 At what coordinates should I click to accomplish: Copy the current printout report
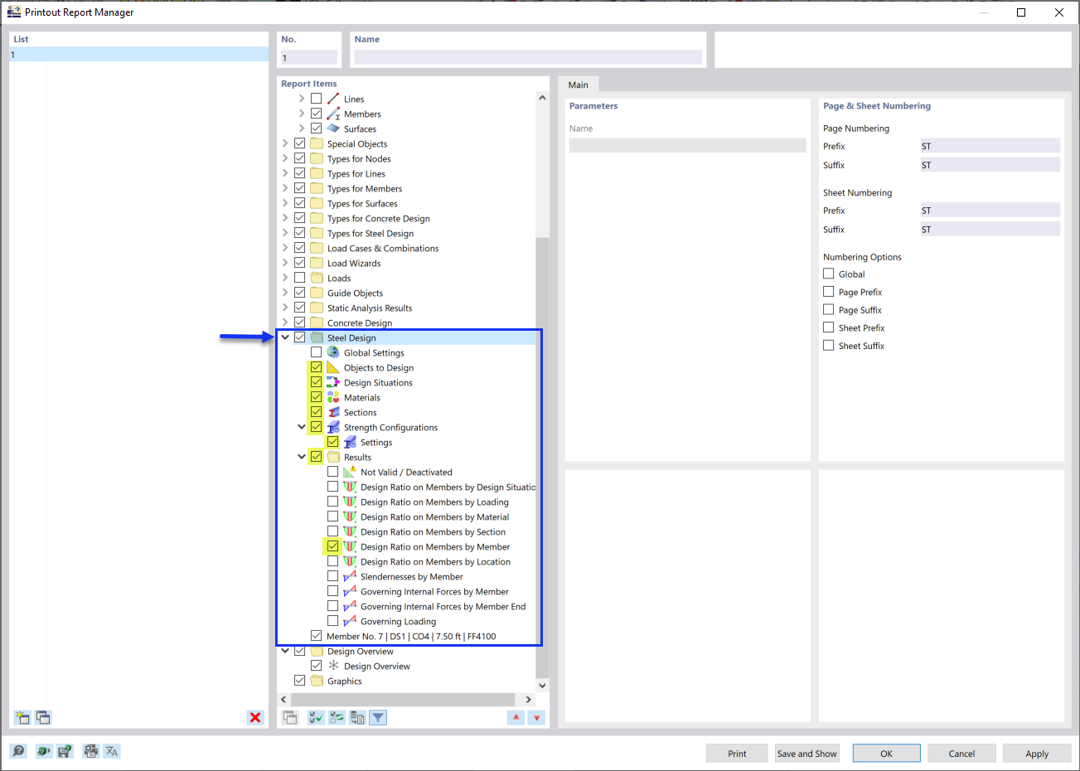(x=43, y=717)
